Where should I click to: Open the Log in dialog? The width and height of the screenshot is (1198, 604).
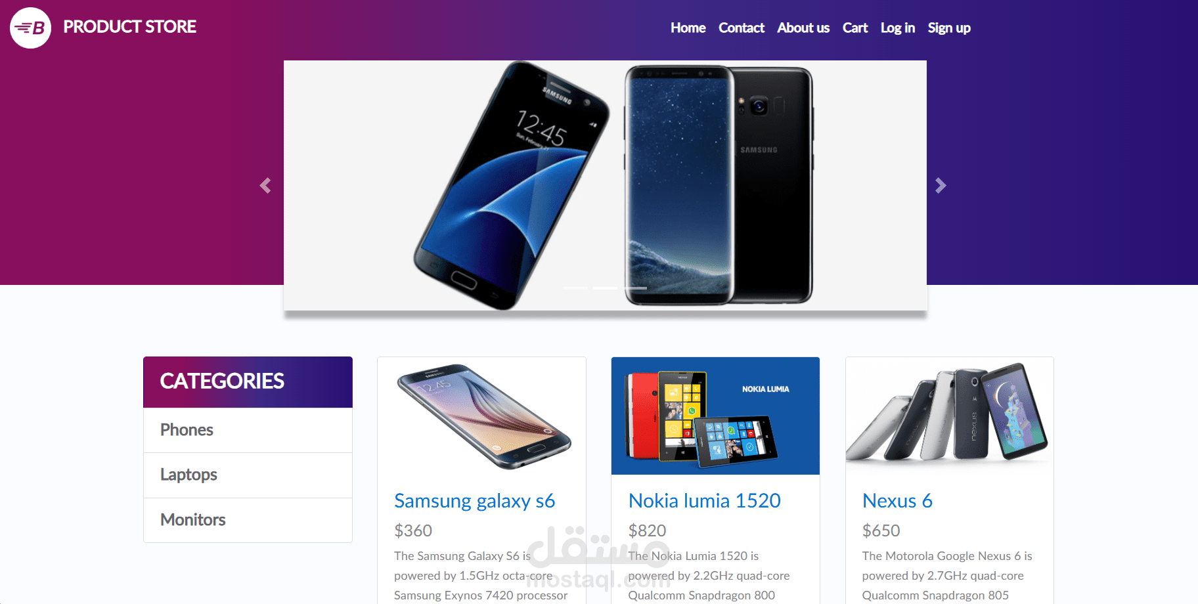[x=898, y=28]
